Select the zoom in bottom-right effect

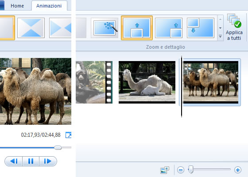click(x=169, y=28)
